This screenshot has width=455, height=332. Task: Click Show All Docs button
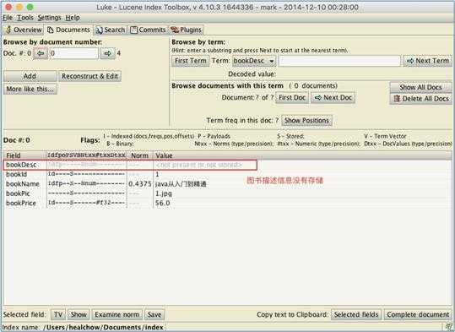click(420, 87)
